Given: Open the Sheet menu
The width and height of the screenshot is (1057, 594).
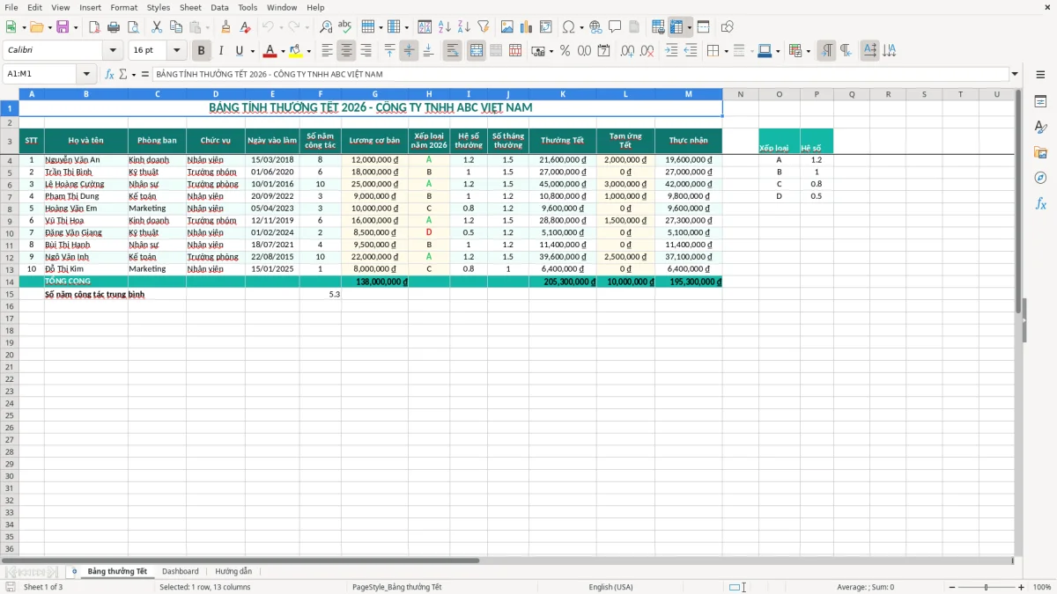Looking at the screenshot, I should [190, 7].
